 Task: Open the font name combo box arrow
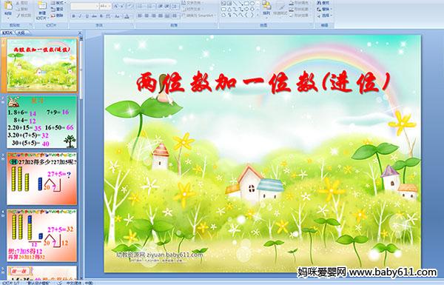pyautogui.click(x=97, y=6)
